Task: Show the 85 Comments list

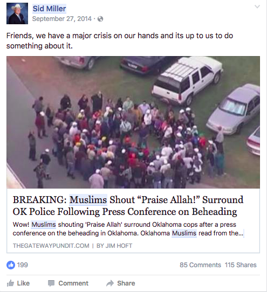Action: click(x=200, y=265)
